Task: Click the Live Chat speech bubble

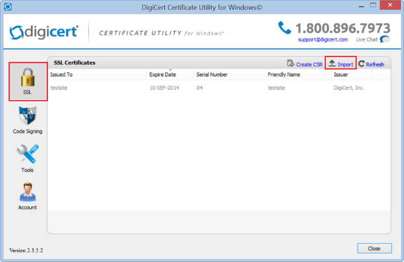Action: coord(385,39)
